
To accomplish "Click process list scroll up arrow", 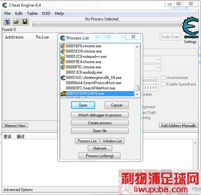I will pos(137,47).
